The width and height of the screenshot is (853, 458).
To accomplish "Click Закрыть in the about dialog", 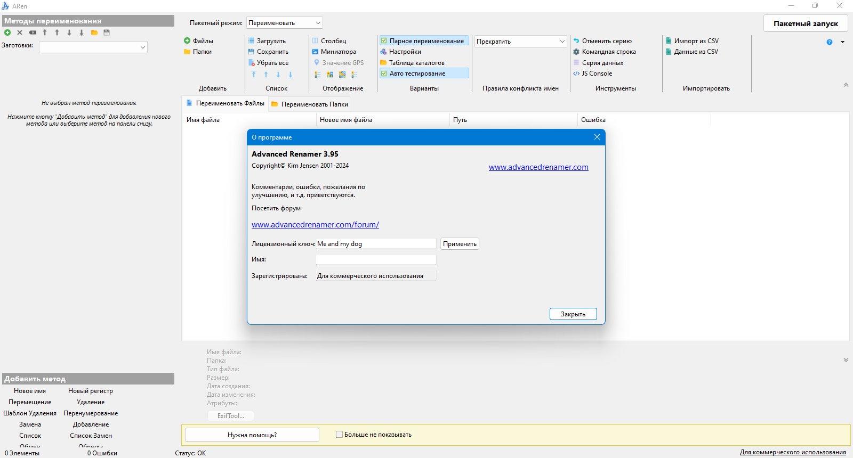I will pyautogui.click(x=573, y=314).
